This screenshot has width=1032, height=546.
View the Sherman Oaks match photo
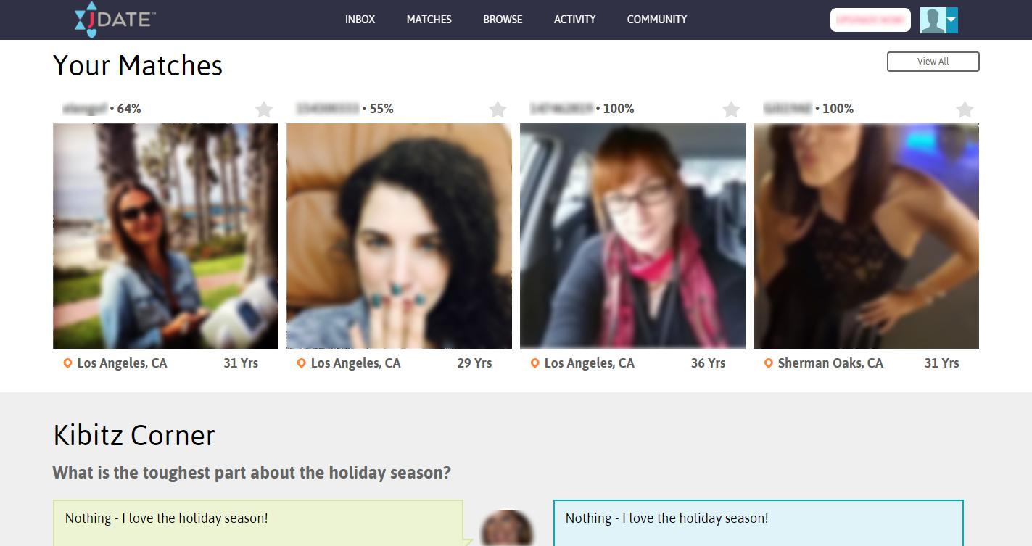(866, 236)
